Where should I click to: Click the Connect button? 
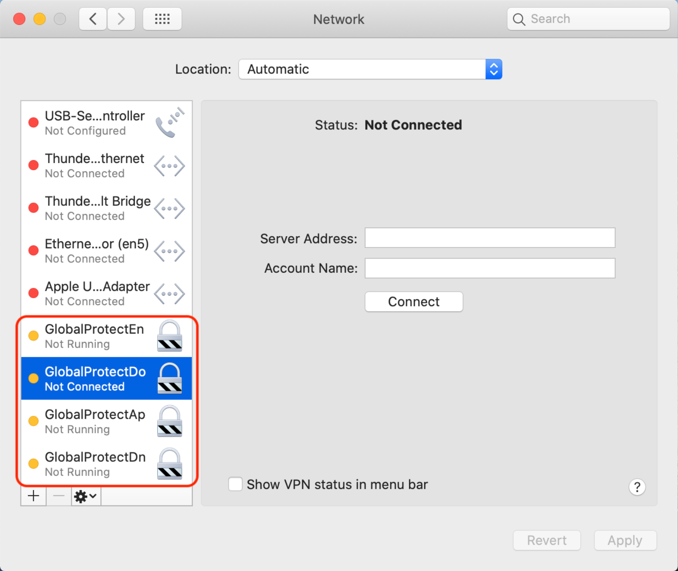tap(414, 302)
